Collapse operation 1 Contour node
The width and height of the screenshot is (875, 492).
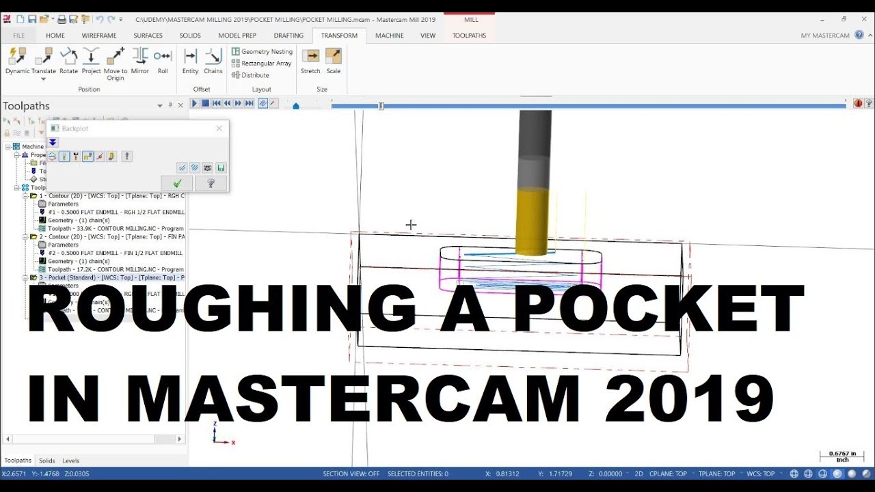pyautogui.click(x=25, y=196)
